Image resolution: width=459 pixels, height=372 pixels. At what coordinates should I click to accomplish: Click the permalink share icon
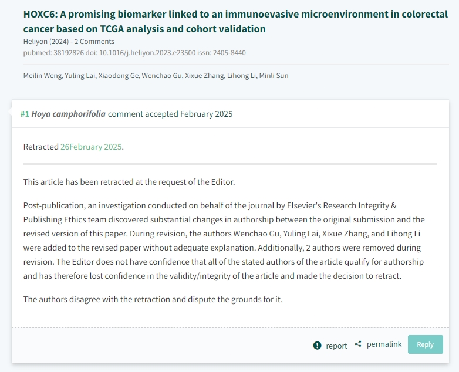point(357,344)
